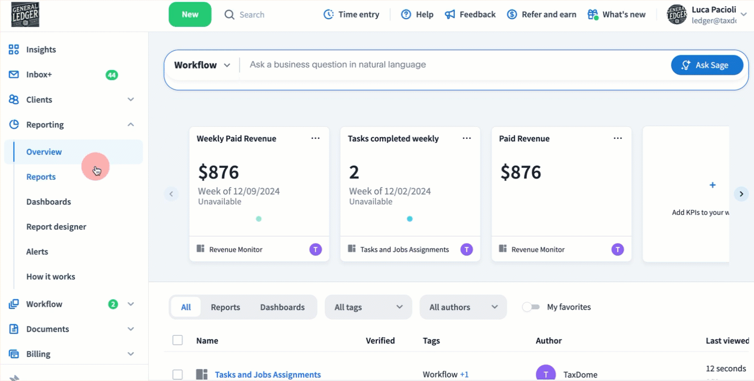The width and height of the screenshot is (754, 381).
Task: Tick the Tasks and Jobs Assignments row checkbox
Action: point(178,374)
